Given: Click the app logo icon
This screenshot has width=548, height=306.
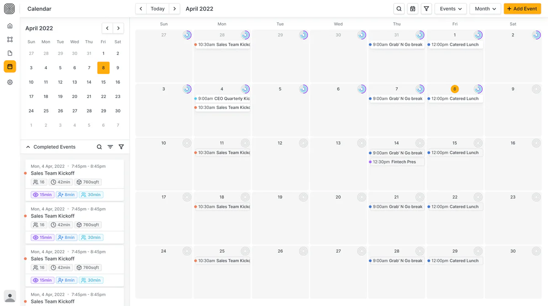Looking at the screenshot, I should click(x=10, y=9).
